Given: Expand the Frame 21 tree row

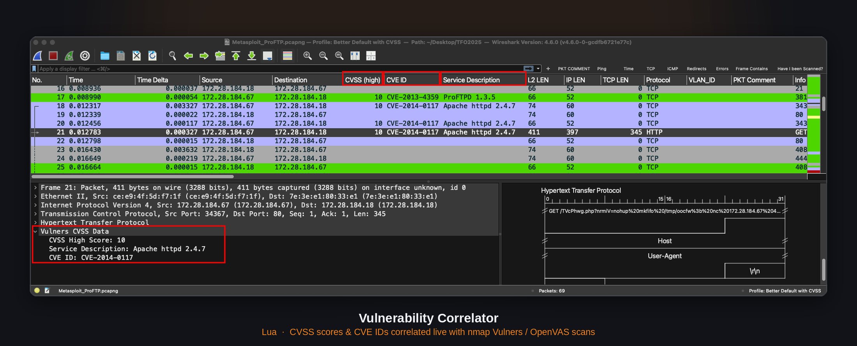Looking at the screenshot, I should coord(35,188).
